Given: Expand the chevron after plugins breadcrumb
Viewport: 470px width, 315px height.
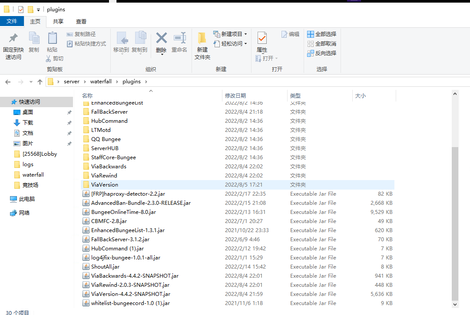Looking at the screenshot, I should (146, 82).
